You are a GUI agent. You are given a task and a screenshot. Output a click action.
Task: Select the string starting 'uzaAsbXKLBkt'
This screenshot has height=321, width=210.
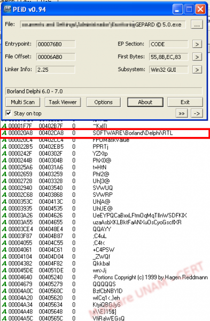coord(137,223)
